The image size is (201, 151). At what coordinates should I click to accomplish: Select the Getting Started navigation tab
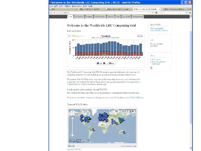click(138, 17)
